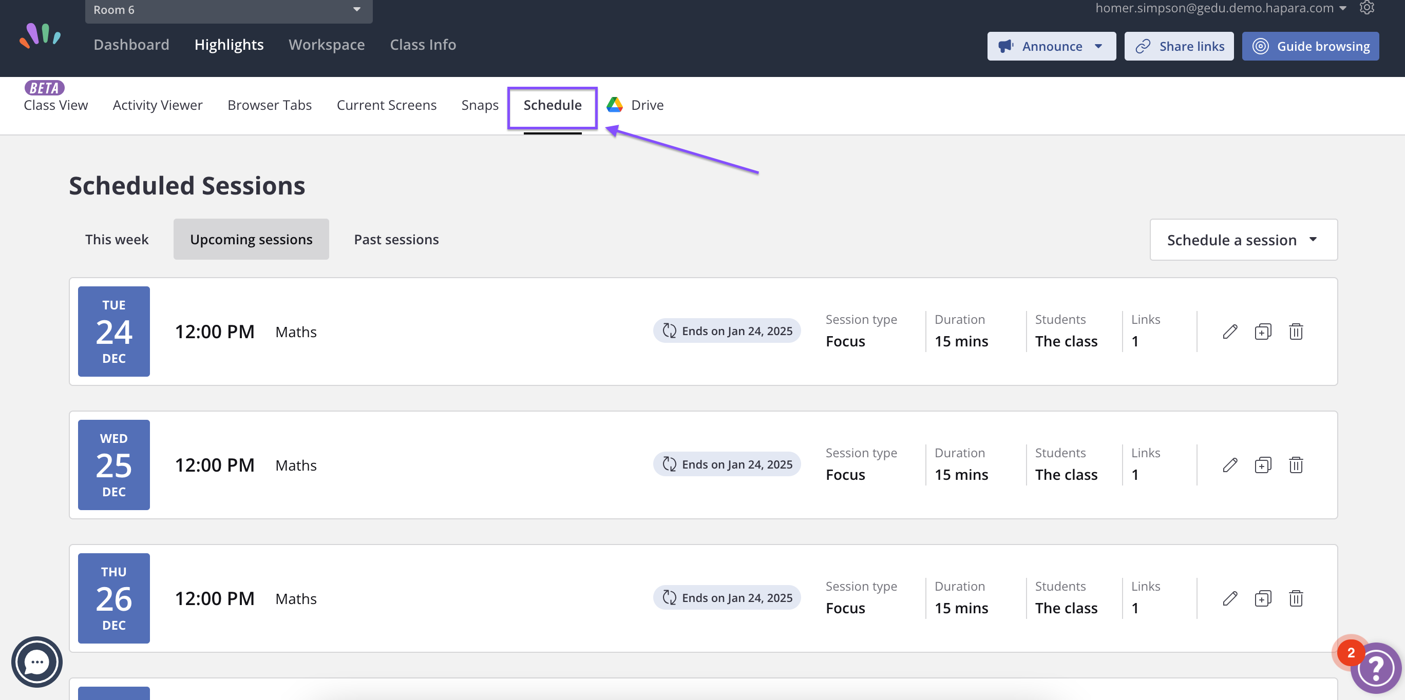Edit the Wed 25 Dec session
This screenshot has width=1405, height=700.
1230,465
